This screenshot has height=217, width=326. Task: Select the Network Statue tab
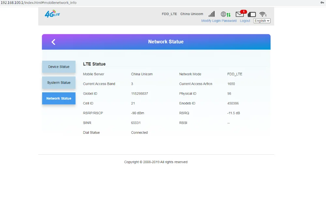(x=59, y=99)
